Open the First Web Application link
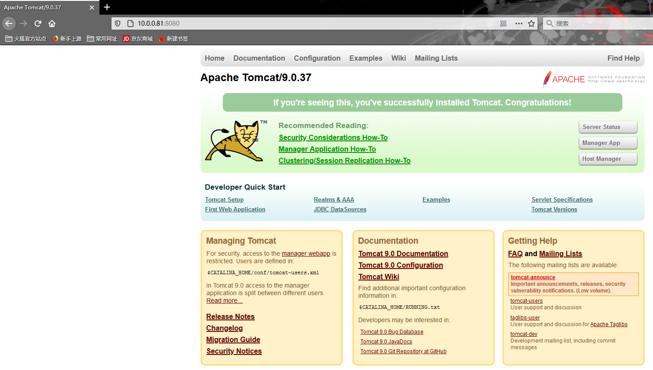The image size is (653, 370). pos(235,209)
